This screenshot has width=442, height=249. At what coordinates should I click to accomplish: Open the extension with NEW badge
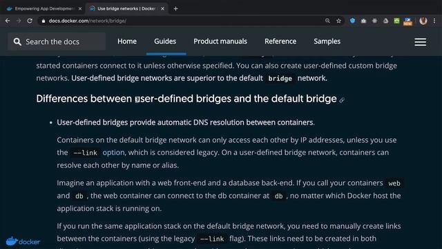pyautogui.click(x=407, y=21)
